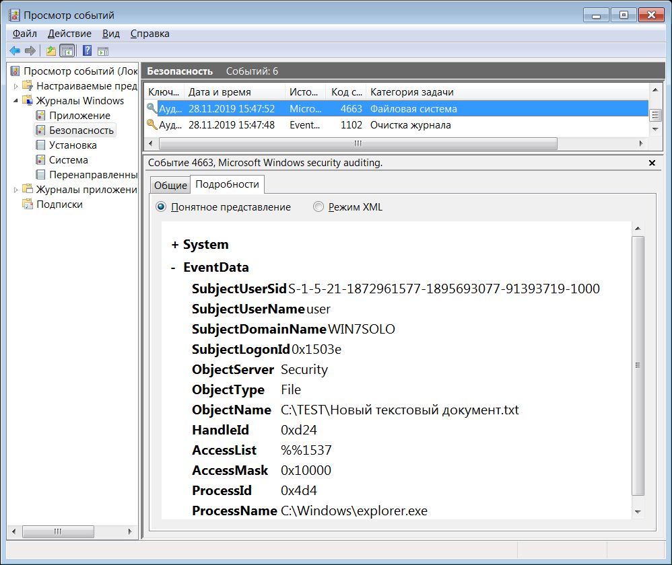Click the tree pane scroll-right arrow
Viewport: 672px width, 565px height.
(130, 531)
